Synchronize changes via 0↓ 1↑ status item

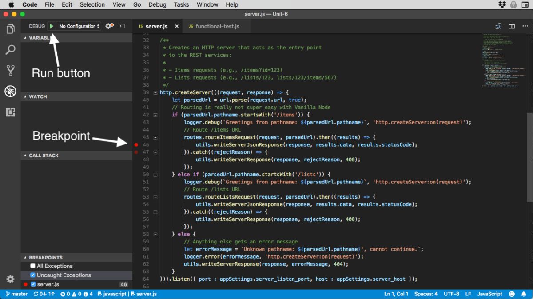[x=44, y=294]
